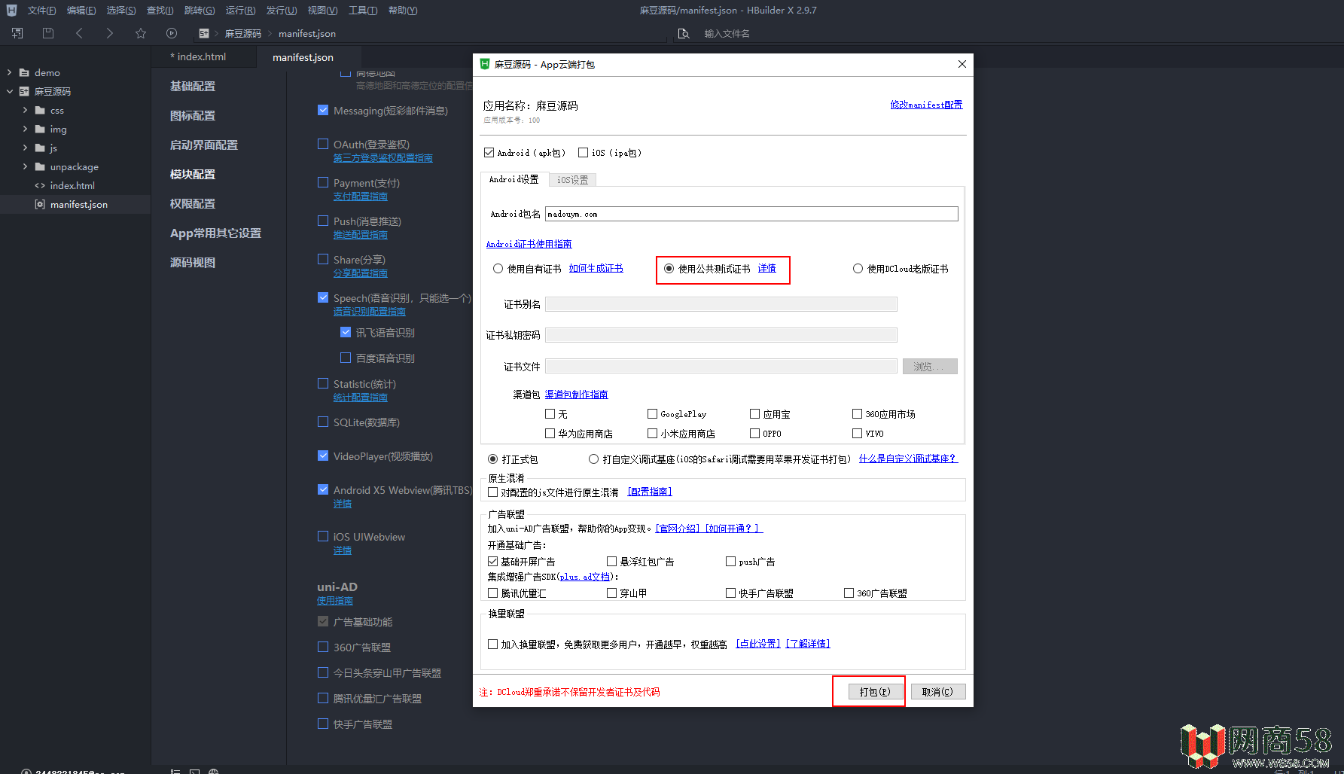1344x774 pixels.
Task: Open 如何生成证书 link
Action: pyautogui.click(x=596, y=269)
